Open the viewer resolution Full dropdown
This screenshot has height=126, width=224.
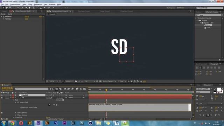click(90, 81)
